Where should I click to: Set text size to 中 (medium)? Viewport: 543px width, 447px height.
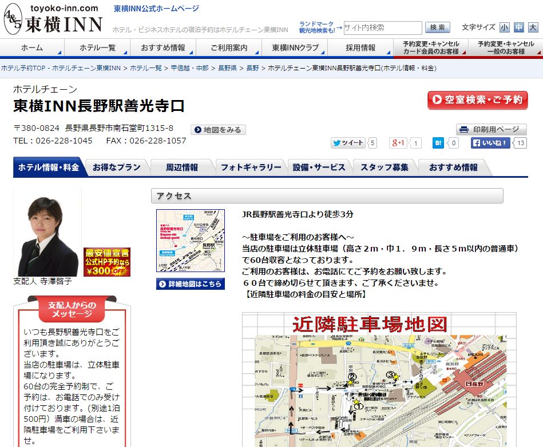518,27
